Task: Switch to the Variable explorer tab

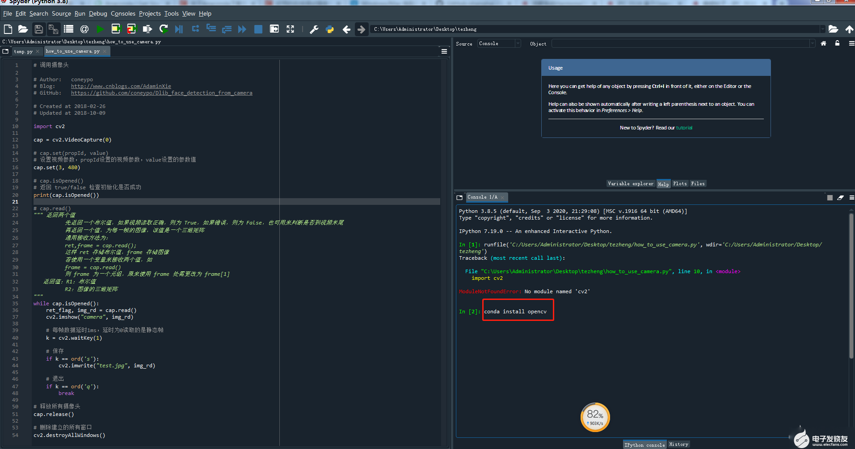Action: (631, 184)
